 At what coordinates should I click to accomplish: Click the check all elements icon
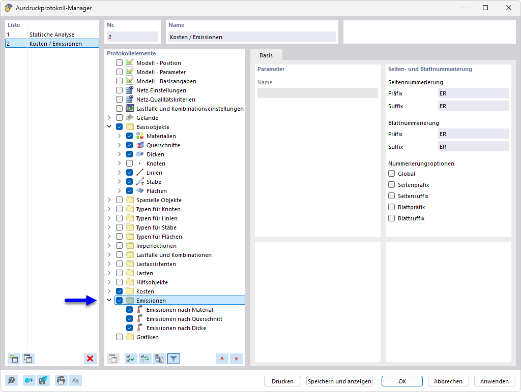click(x=131, y=358)
